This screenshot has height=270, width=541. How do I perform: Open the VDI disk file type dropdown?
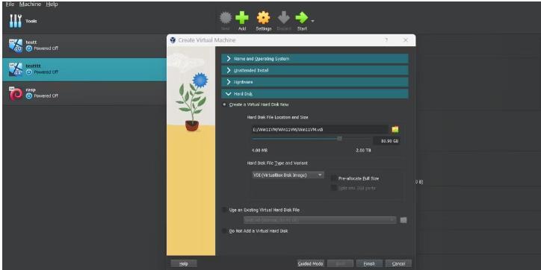click(288, 175)
